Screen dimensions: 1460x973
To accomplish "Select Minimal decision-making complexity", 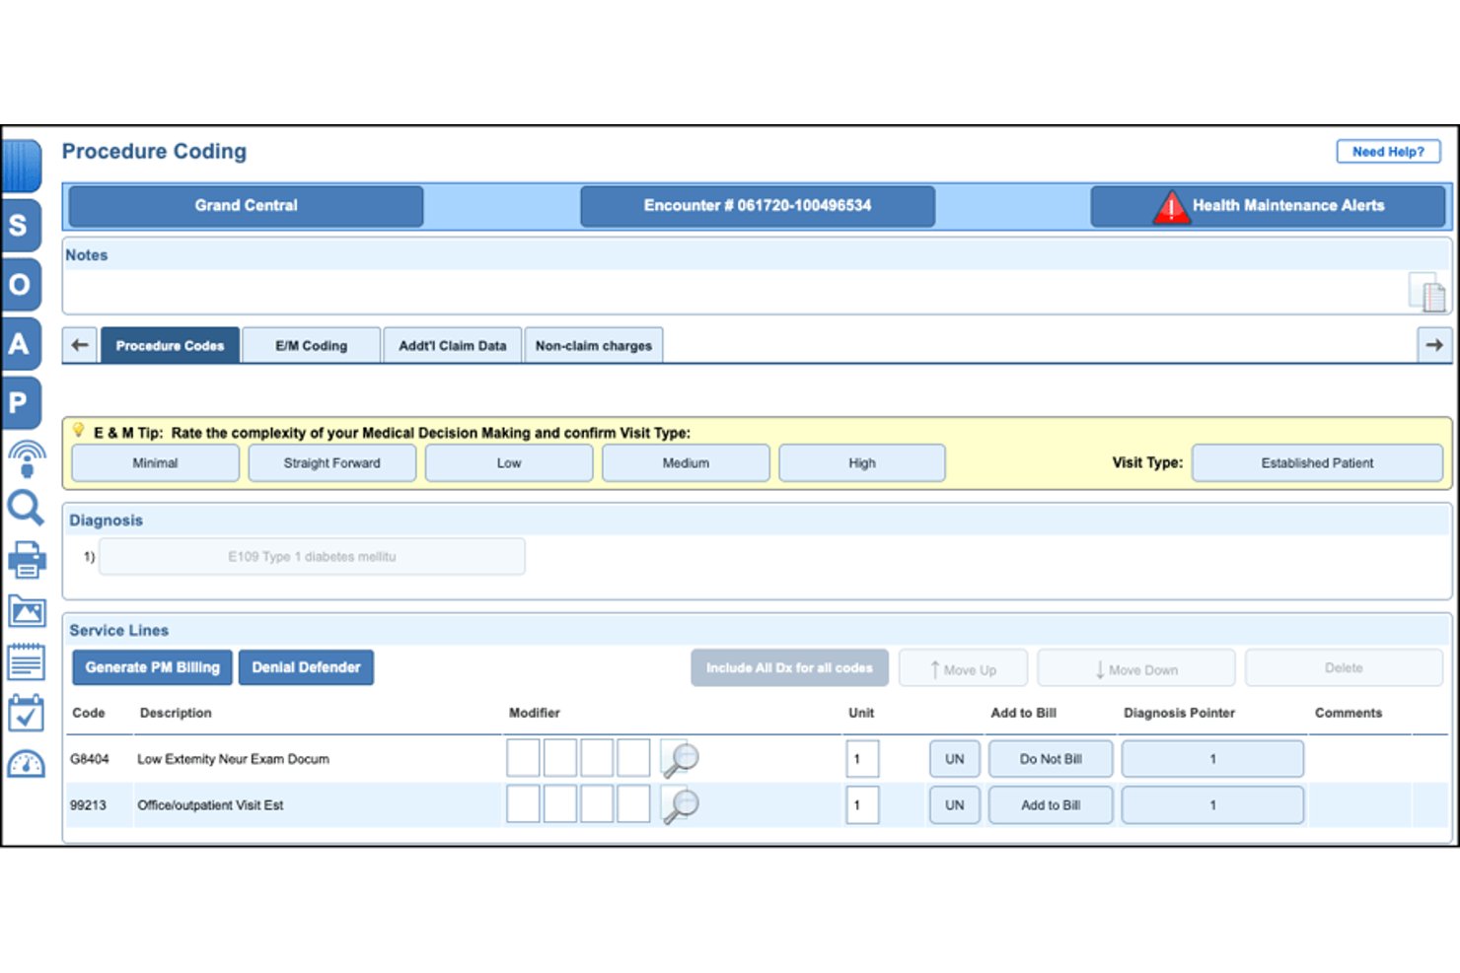I will [156, 463].
